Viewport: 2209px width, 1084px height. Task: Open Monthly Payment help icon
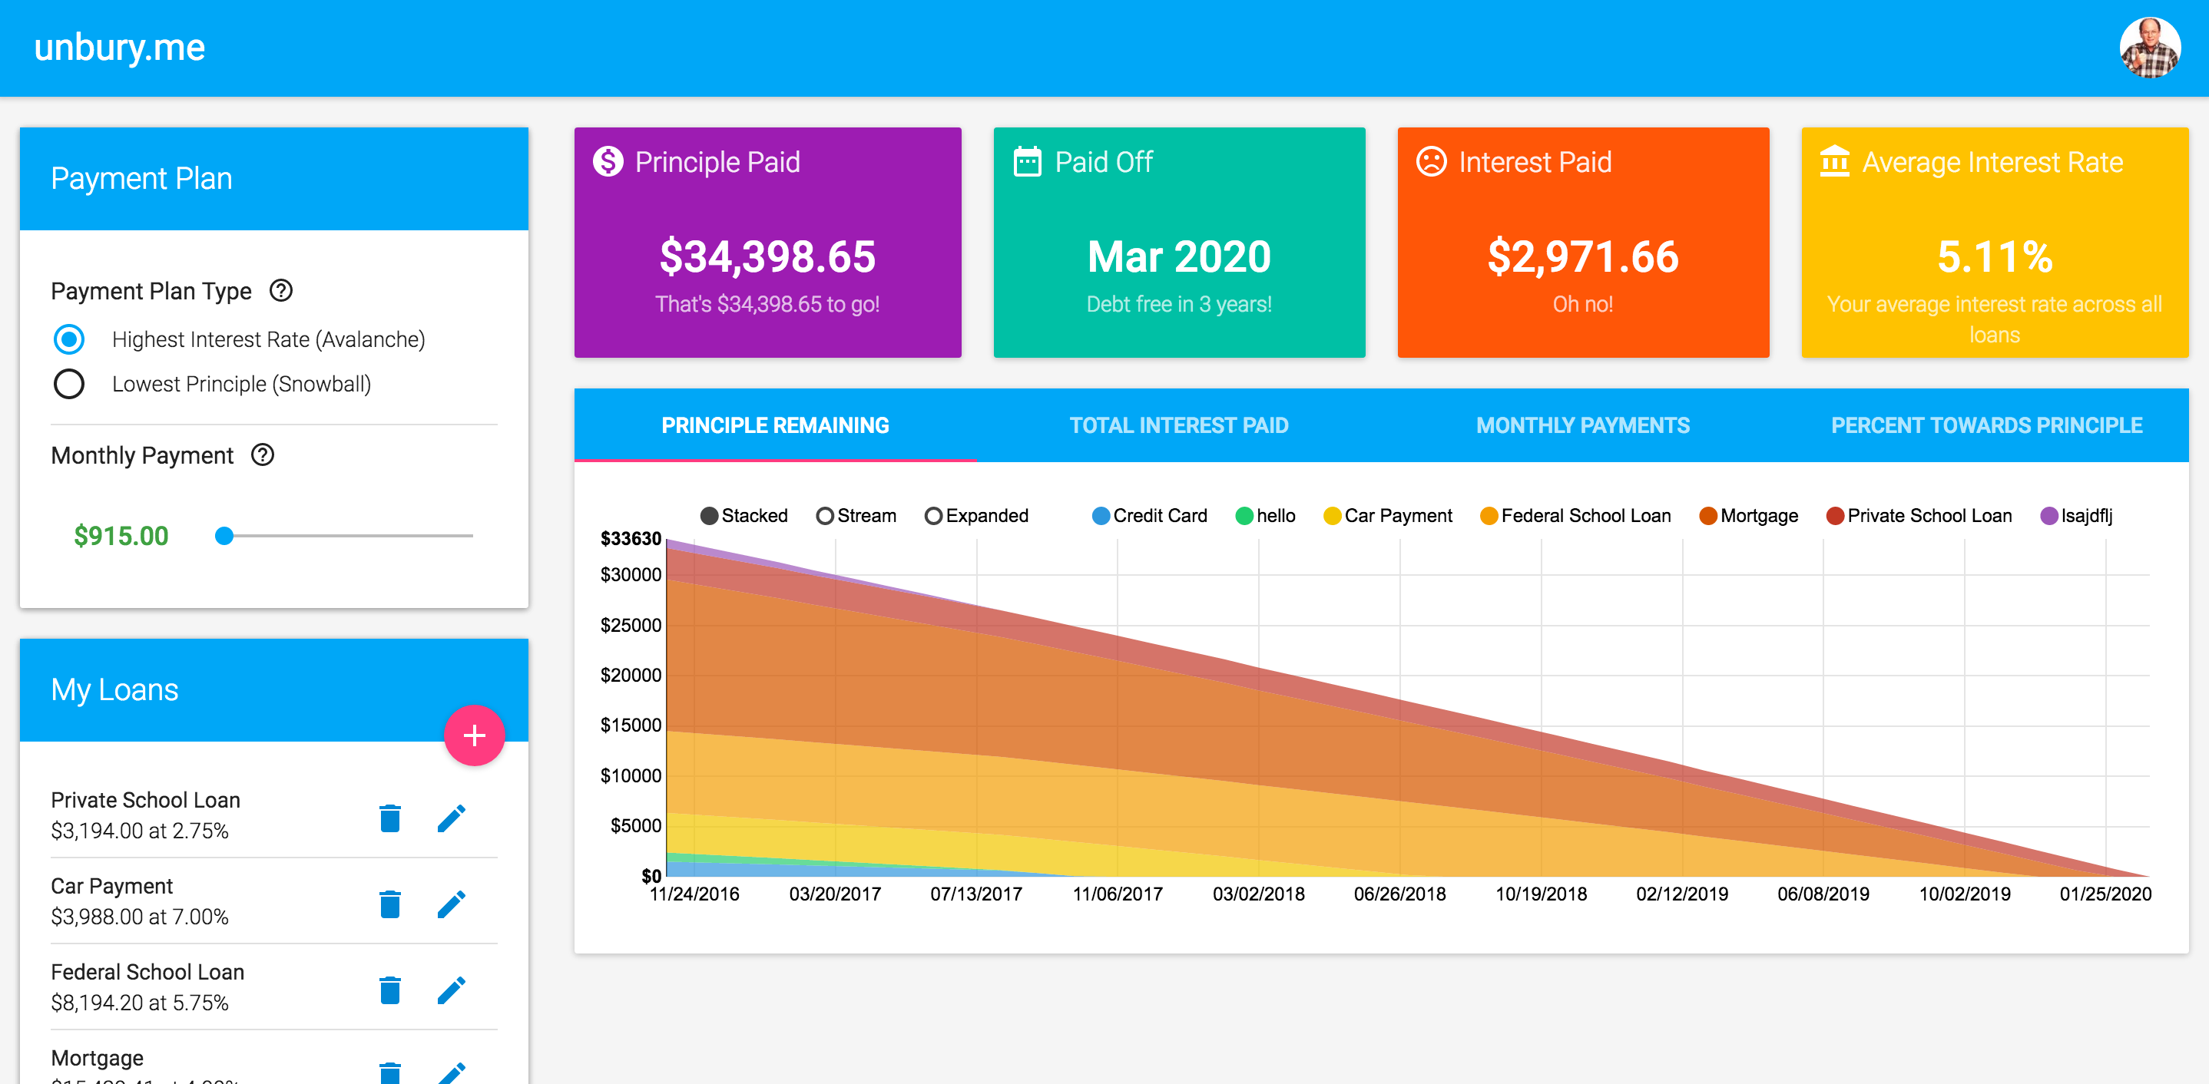(263, 455)
